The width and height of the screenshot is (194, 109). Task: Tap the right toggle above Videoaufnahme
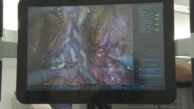[x=154, y=54]
